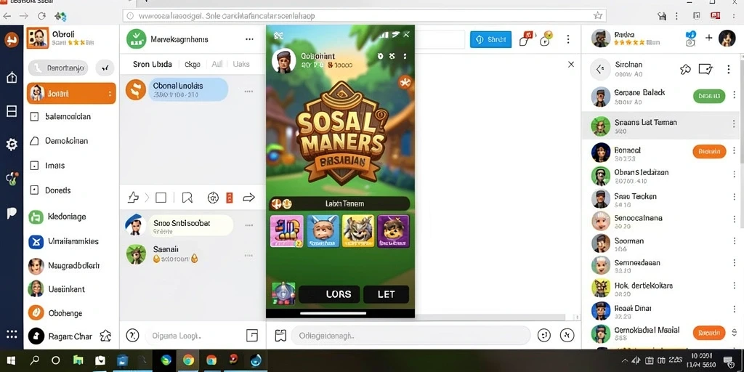Select the Salemooician sidebar item
Viewport: 744px width, 372px height.
click(x=71, y=116)
